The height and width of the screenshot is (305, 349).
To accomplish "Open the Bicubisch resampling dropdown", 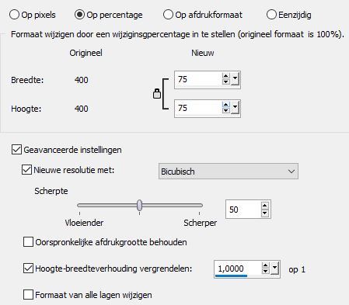I will (229, 172).
